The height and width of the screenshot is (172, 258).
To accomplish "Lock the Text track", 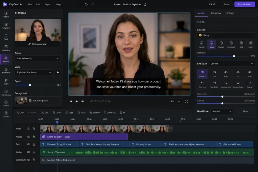I will tap(34, 144).
